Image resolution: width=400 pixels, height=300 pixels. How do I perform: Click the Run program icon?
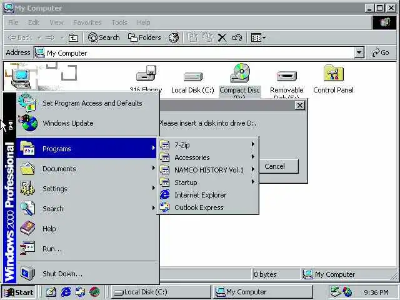point(27,248)
